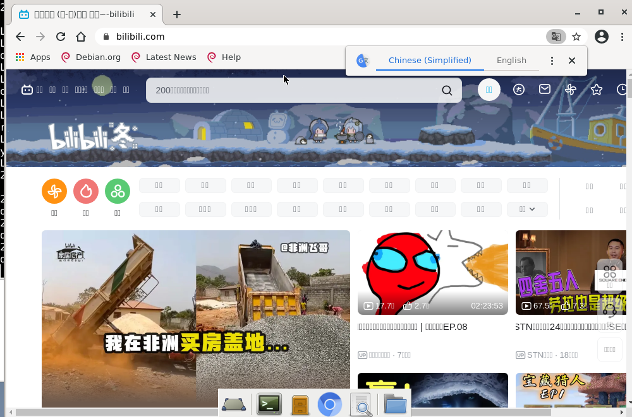Open translate popup options menu
Viewport: 632px width, 417px height.
coord(552,61)
